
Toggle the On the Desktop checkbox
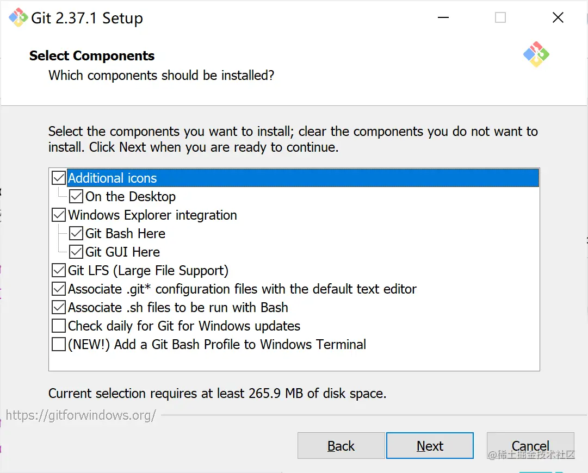click(x=76, y=196)
